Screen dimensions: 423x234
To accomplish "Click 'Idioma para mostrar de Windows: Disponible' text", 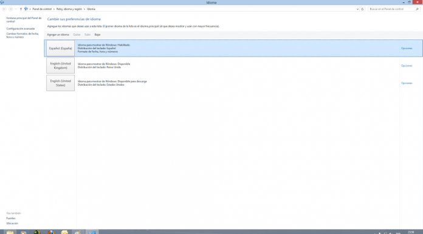I will coord(104,64).
